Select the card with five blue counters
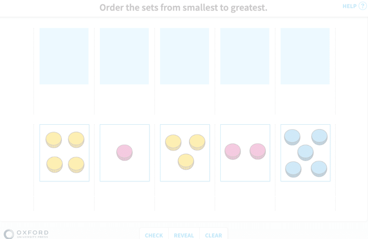 pyautogui.click(x=305, y=152)
